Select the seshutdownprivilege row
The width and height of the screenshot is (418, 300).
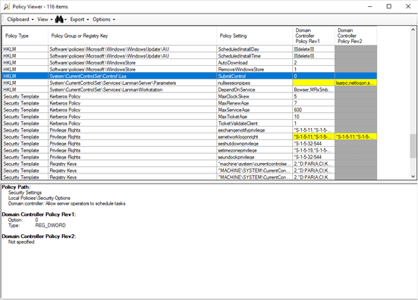[x=189, y=144]
